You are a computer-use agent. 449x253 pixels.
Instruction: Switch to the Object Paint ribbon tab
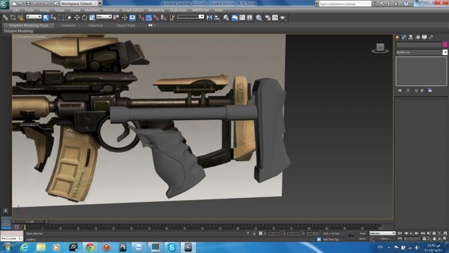click(125, 25)
